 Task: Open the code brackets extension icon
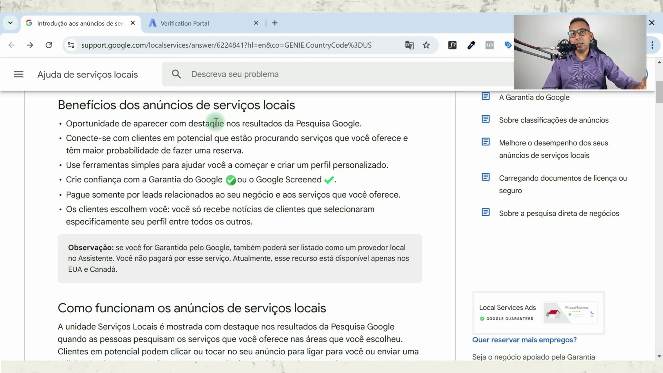tap(489, 45)
